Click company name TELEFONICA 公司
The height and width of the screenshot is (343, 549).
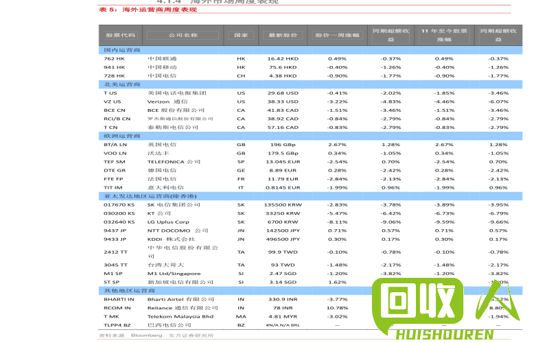tap(174, 162)
